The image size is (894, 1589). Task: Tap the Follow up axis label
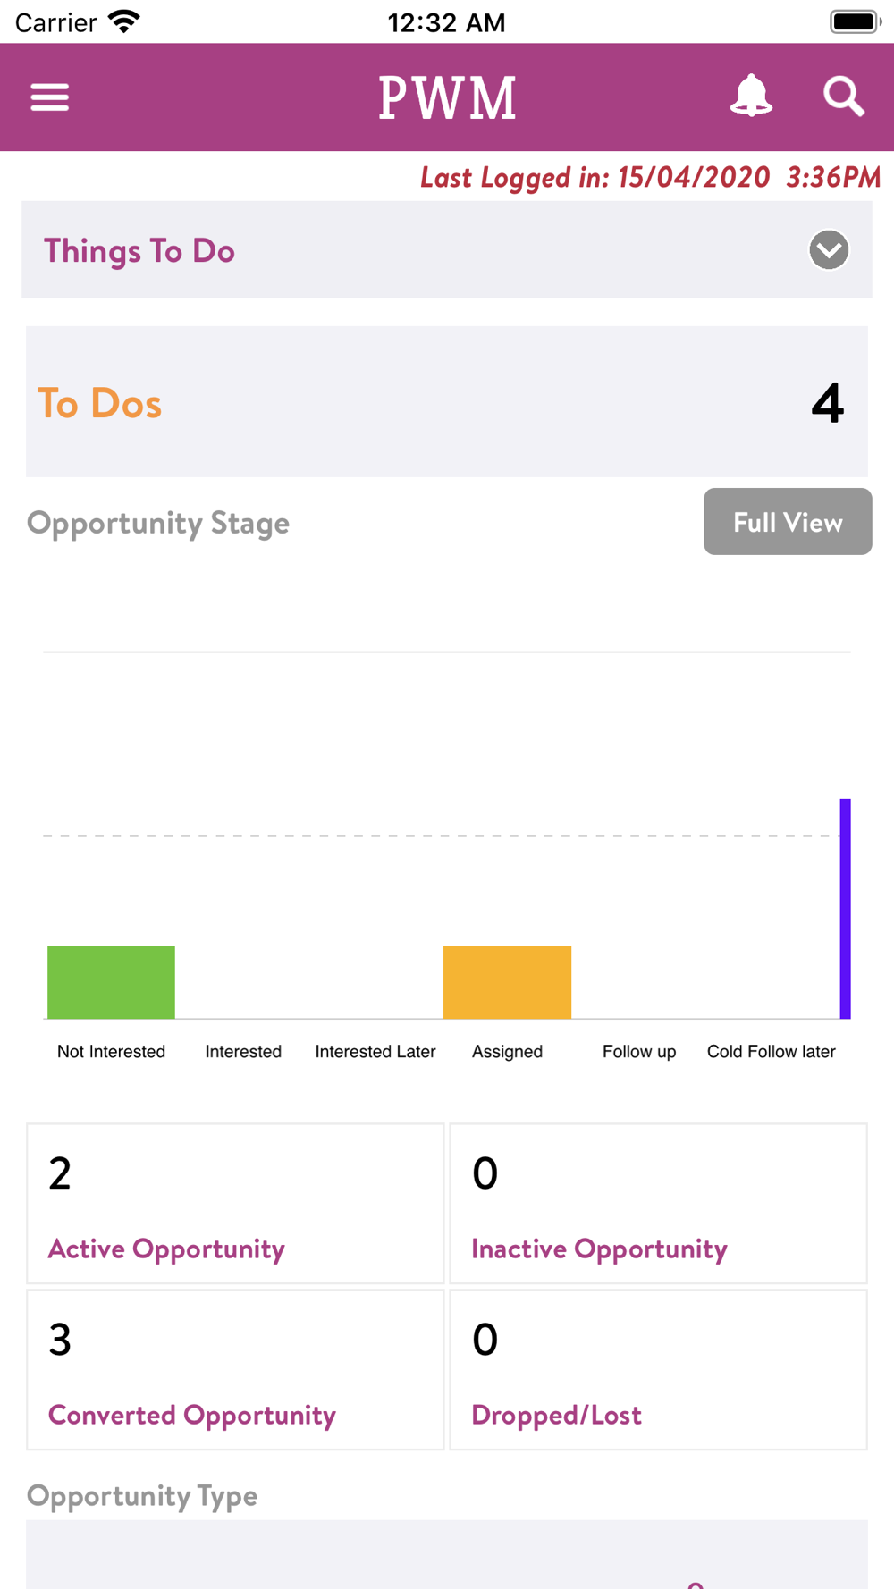tap(639, 1052)
